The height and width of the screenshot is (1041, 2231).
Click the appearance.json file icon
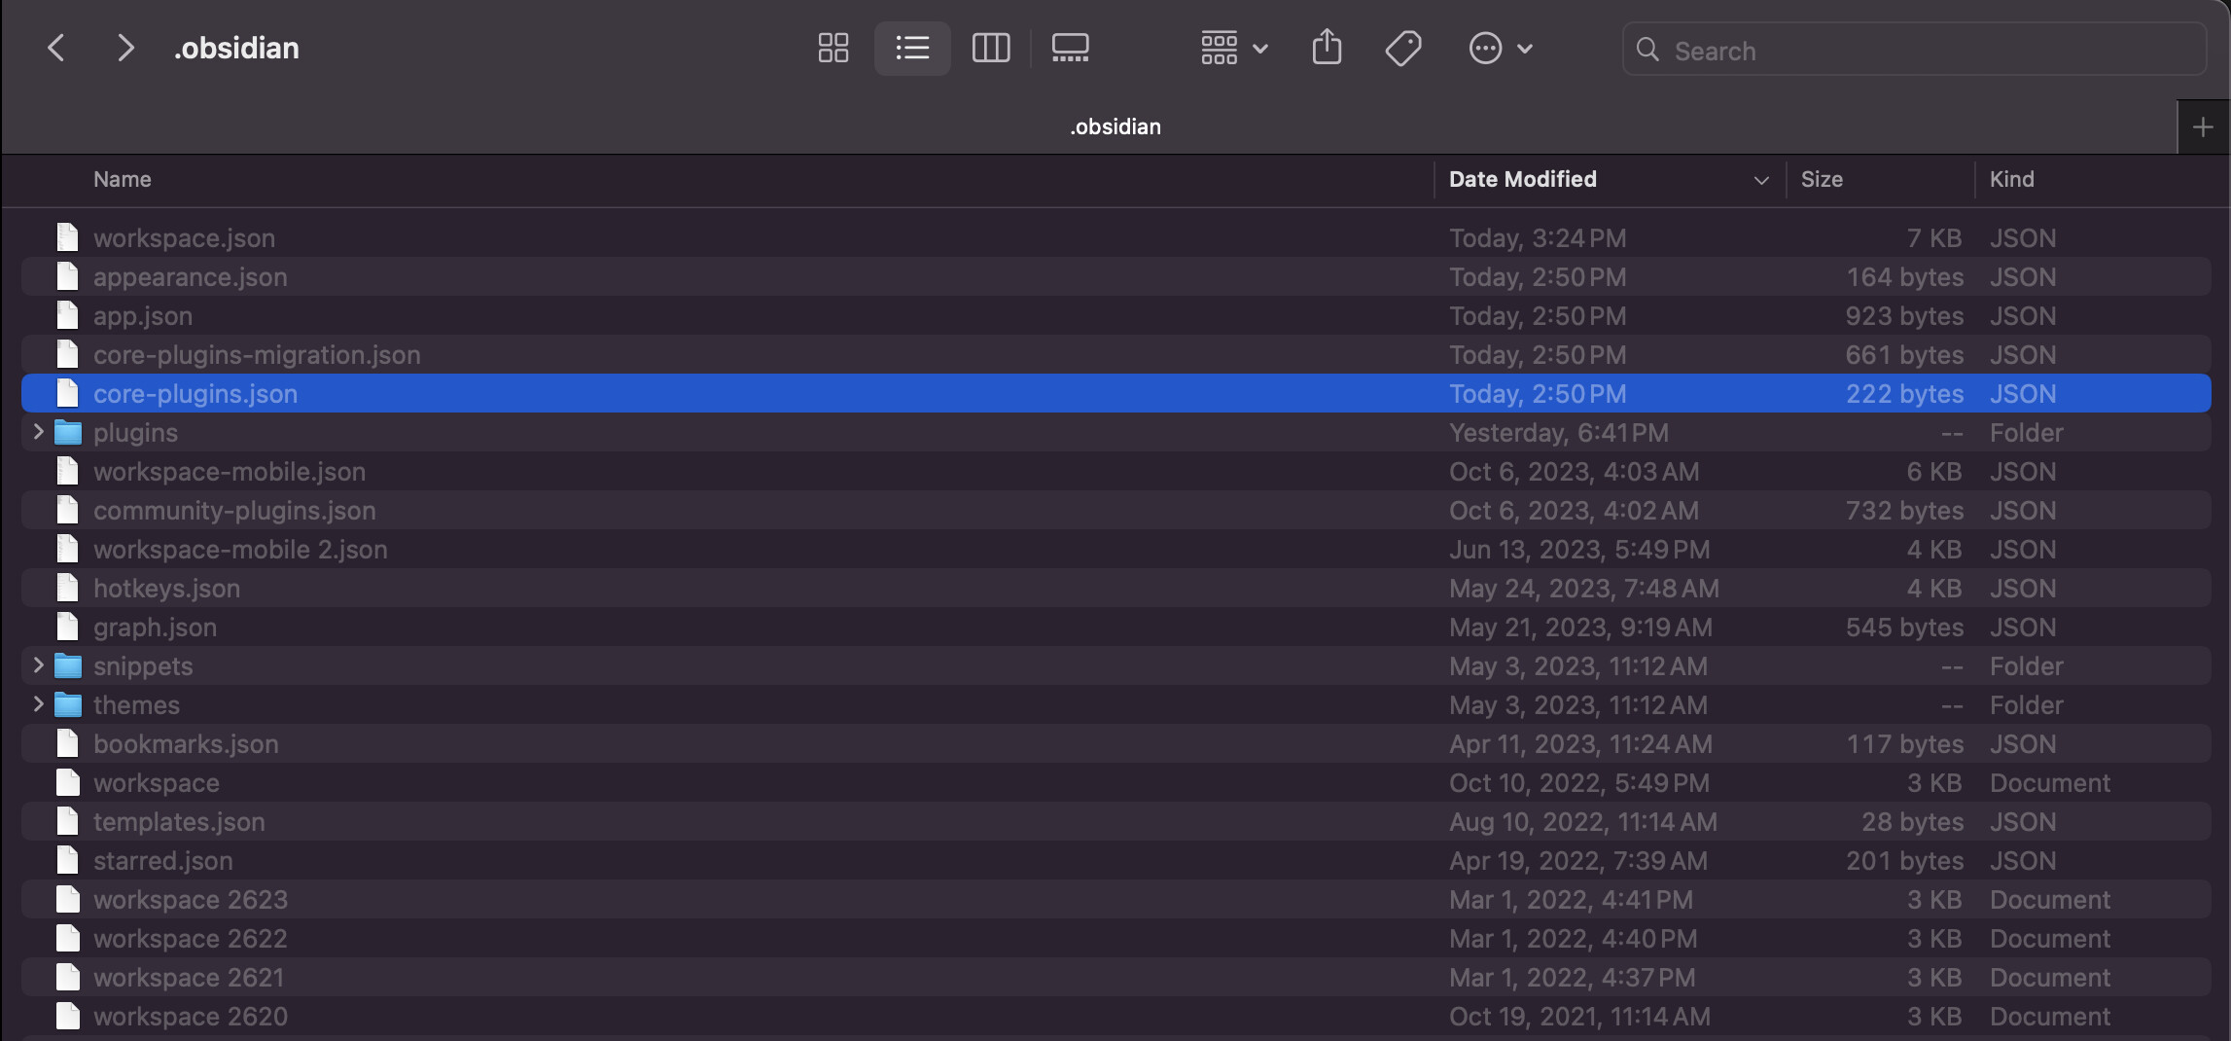point(67,276)
